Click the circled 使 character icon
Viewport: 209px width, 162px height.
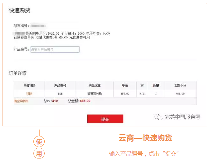pos(39,142)
